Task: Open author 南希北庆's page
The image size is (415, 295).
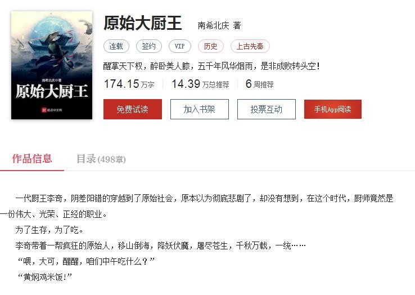Action: (213, 25)
